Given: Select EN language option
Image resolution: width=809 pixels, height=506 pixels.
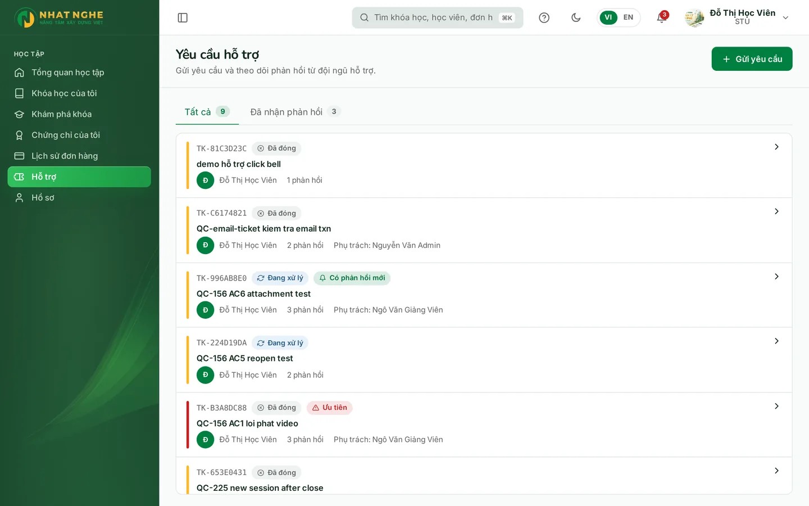Looking at the screenshot, I should [628, 17].
